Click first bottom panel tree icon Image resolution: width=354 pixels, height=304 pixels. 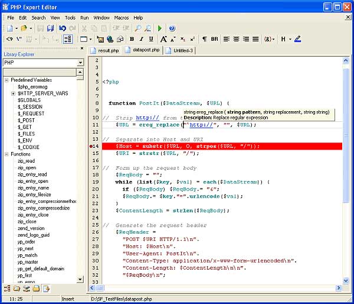(x=7, y=289)
